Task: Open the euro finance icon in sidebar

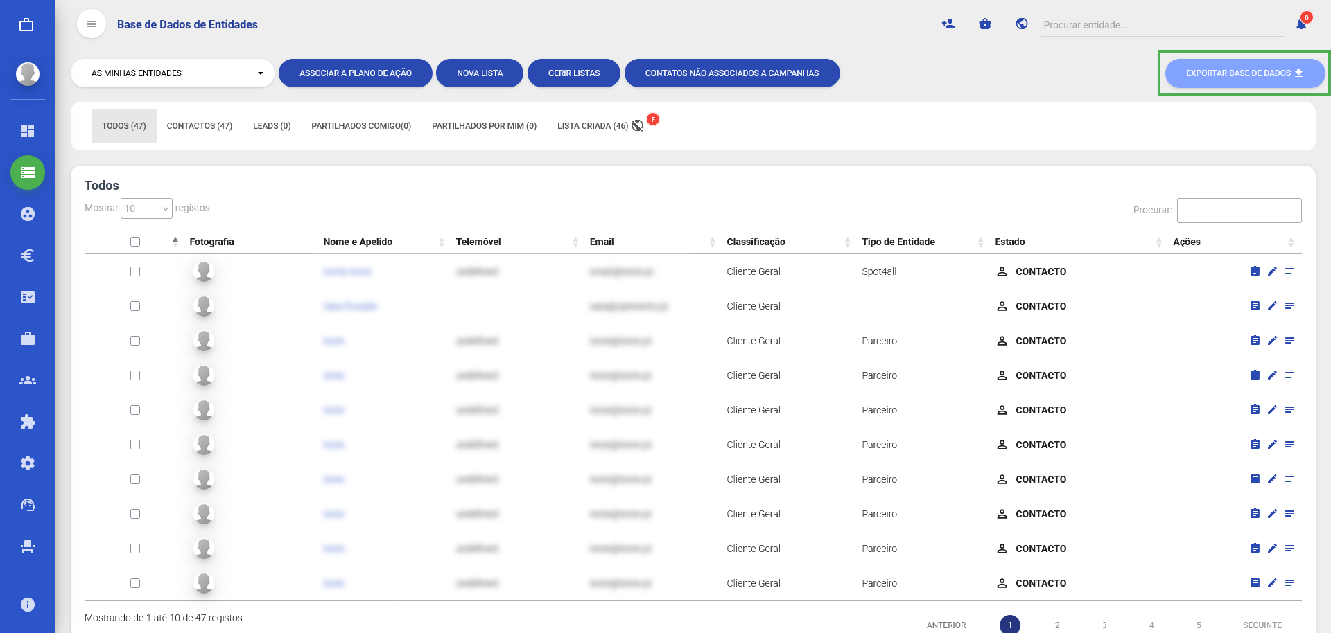Action: [28, 256]
